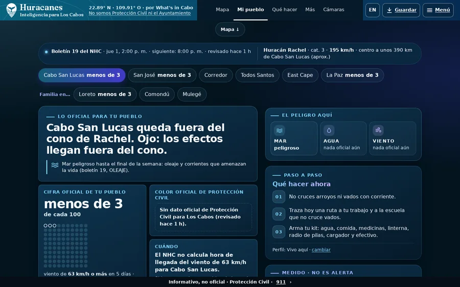Click step badge 03

tap(279, 232)
